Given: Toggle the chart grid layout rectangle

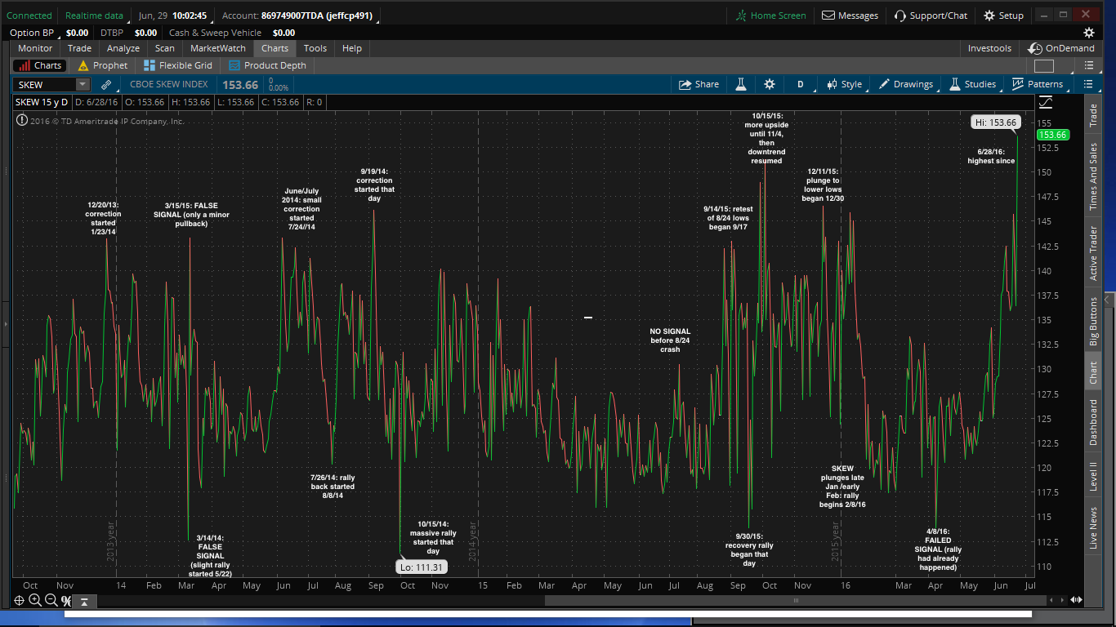Looking at the screenshot, I should point(1043,66).
